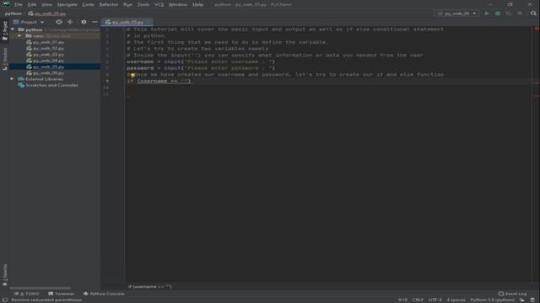540x303 pixels.
Task: Click the locate/scroll-from-source target icon in Project panel
Action: (59, 22)
